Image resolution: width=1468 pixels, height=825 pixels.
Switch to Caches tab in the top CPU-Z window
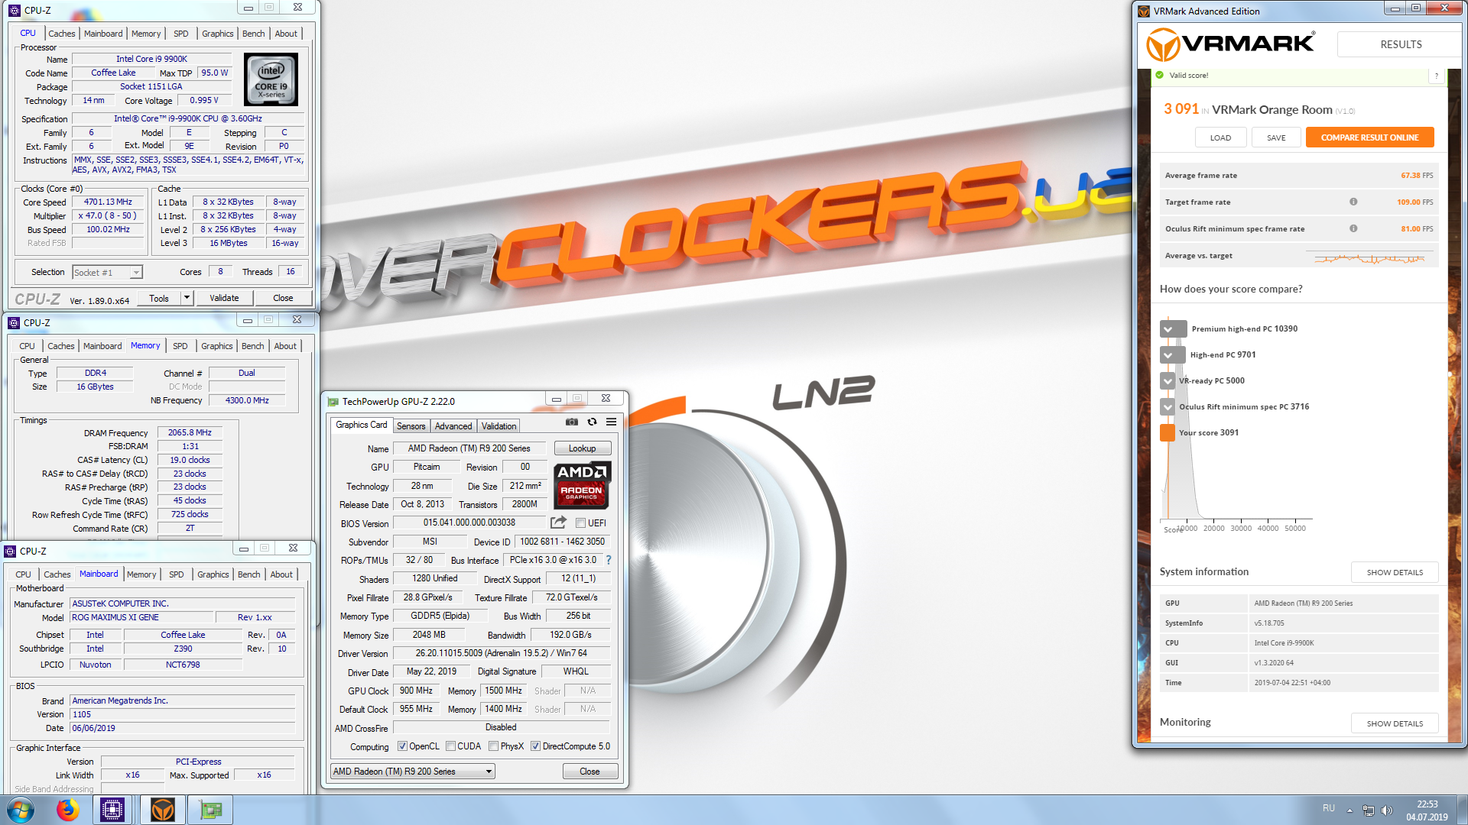point(62,34)
